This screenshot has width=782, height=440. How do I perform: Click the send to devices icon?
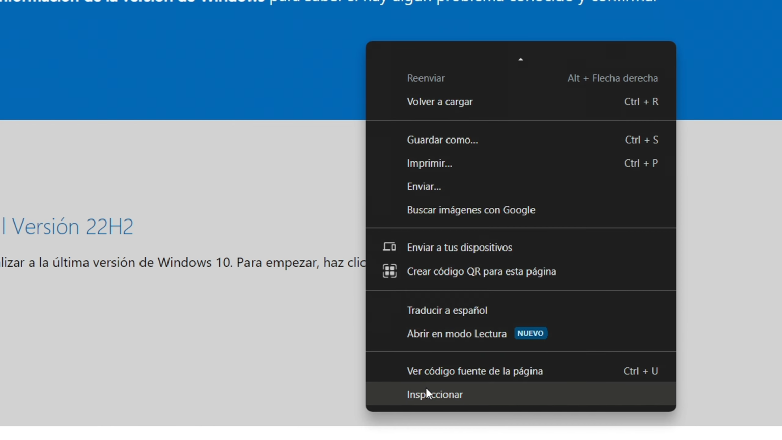[389, 247]
